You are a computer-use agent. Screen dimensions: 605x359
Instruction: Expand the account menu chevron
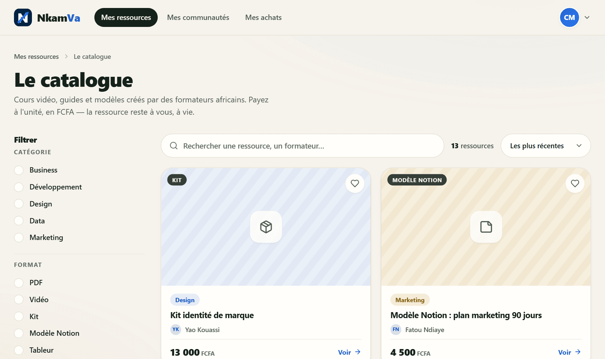[587, 18]
